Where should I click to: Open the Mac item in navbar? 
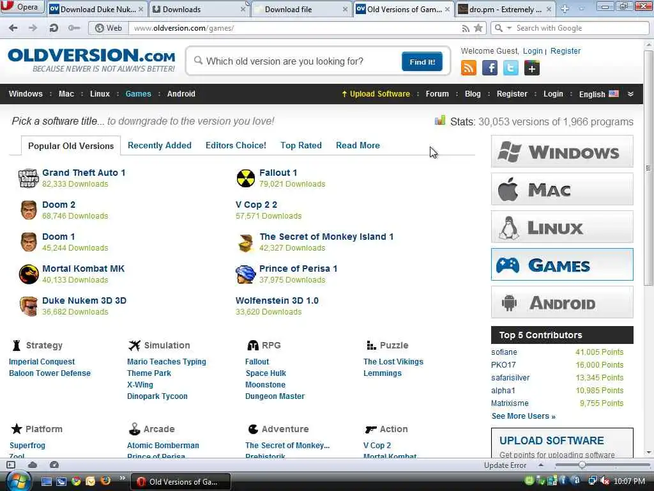(66, 94)
